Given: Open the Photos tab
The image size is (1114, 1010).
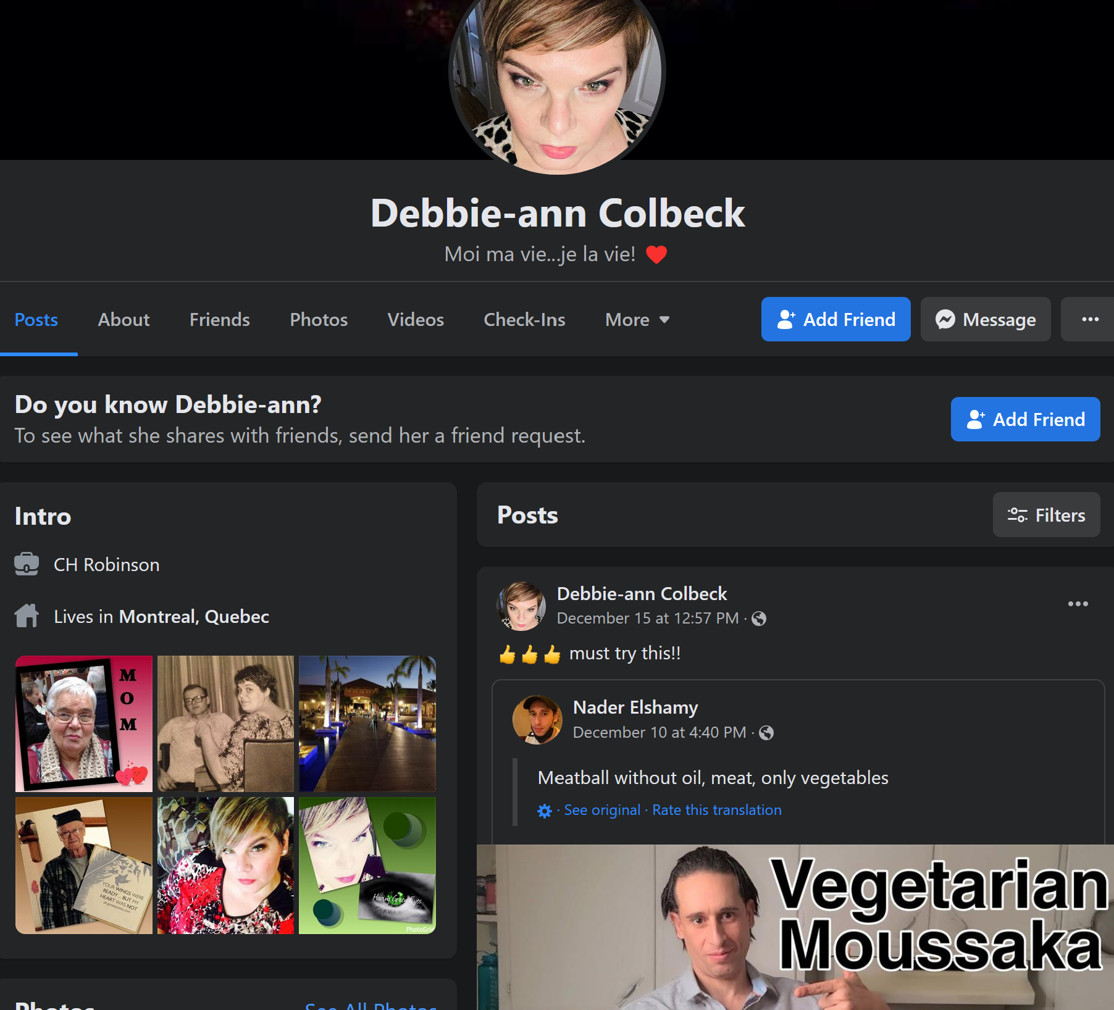Looking at the screenshot, I should tap(319, 320).
